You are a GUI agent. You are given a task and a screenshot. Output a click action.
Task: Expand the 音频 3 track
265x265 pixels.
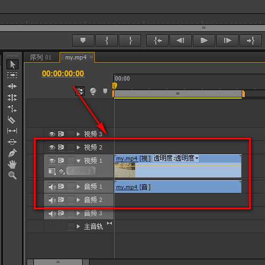tap(78, 214)
